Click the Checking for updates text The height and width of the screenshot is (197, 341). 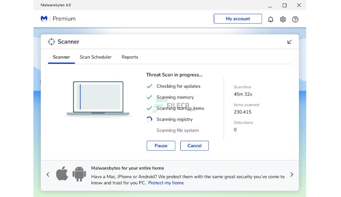coord(178,86)
